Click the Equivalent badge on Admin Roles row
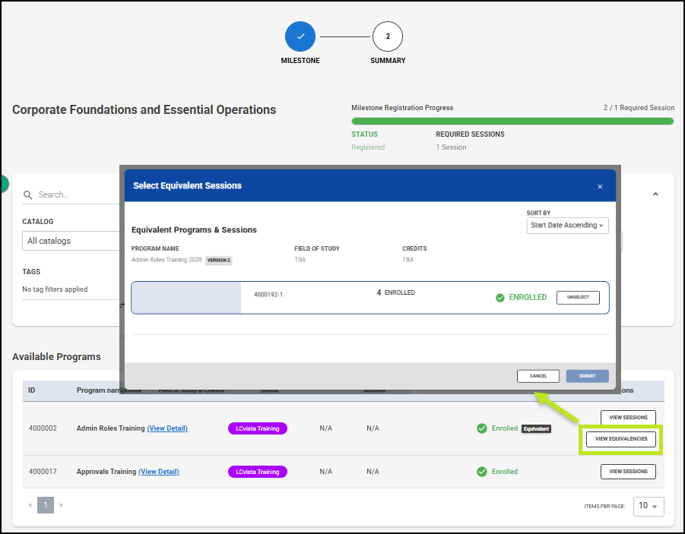Viewport: 685px width, 534px height. pyautogui.click(x=536, y=428)
